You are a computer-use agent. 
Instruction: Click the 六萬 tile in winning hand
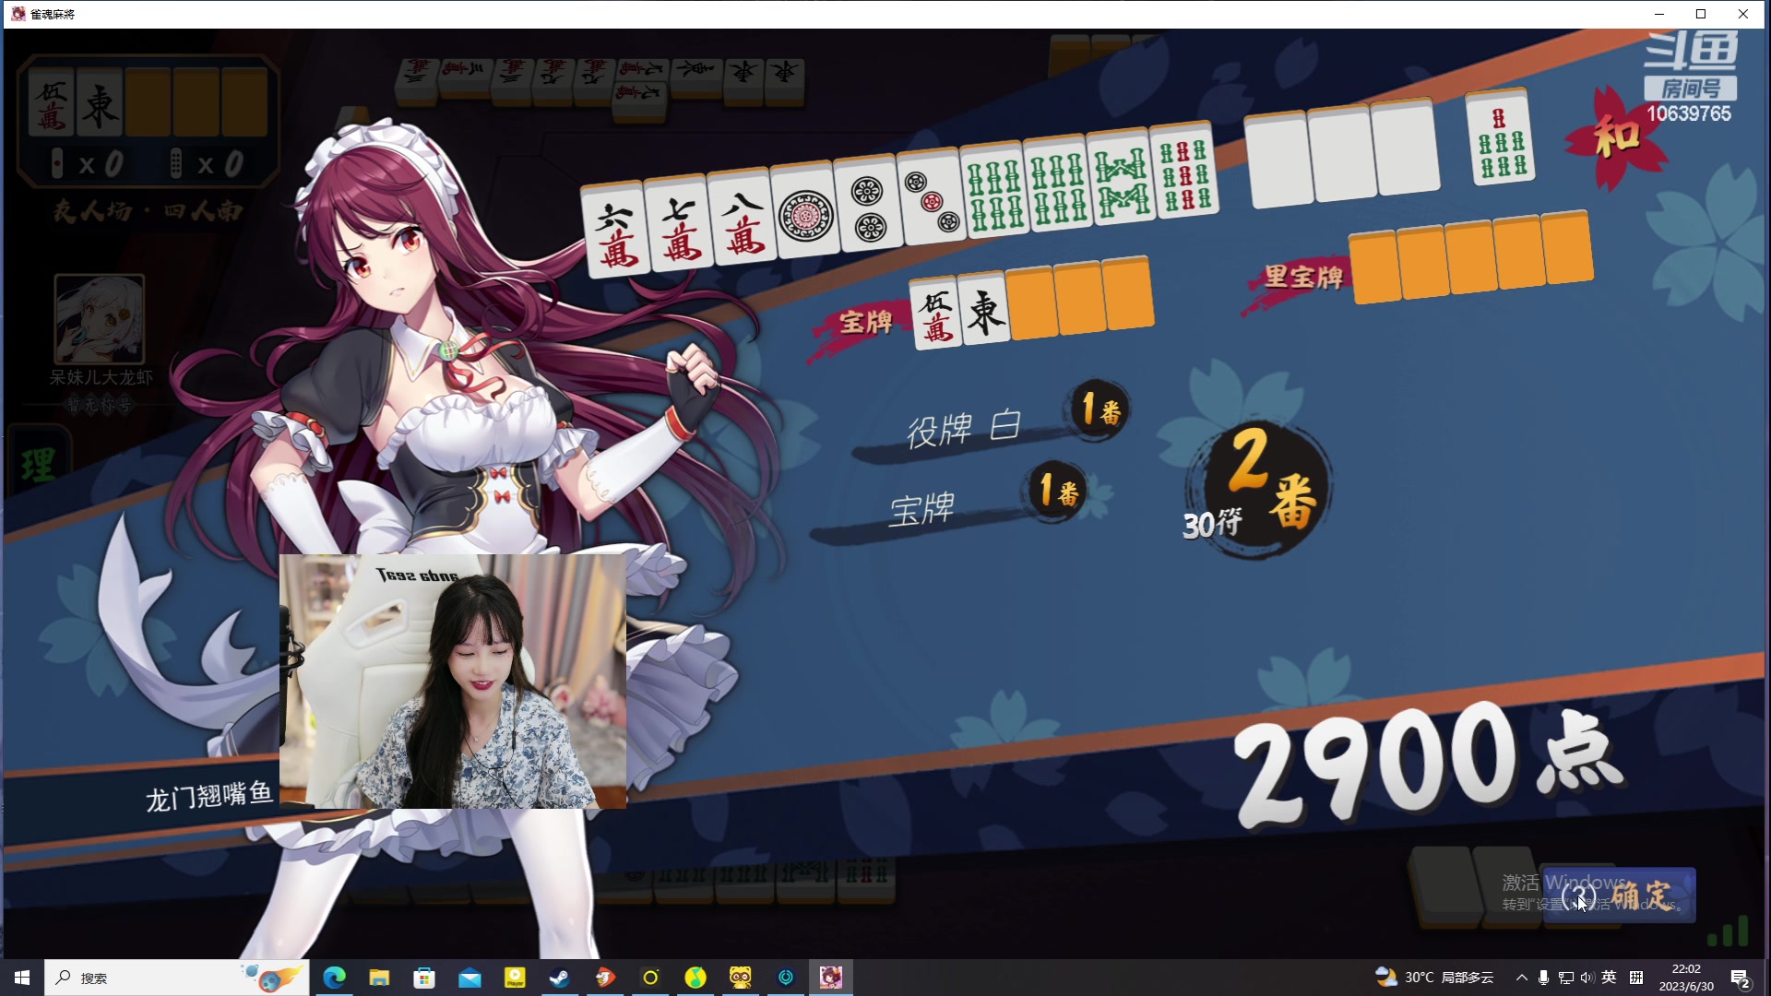coord(615,231)
